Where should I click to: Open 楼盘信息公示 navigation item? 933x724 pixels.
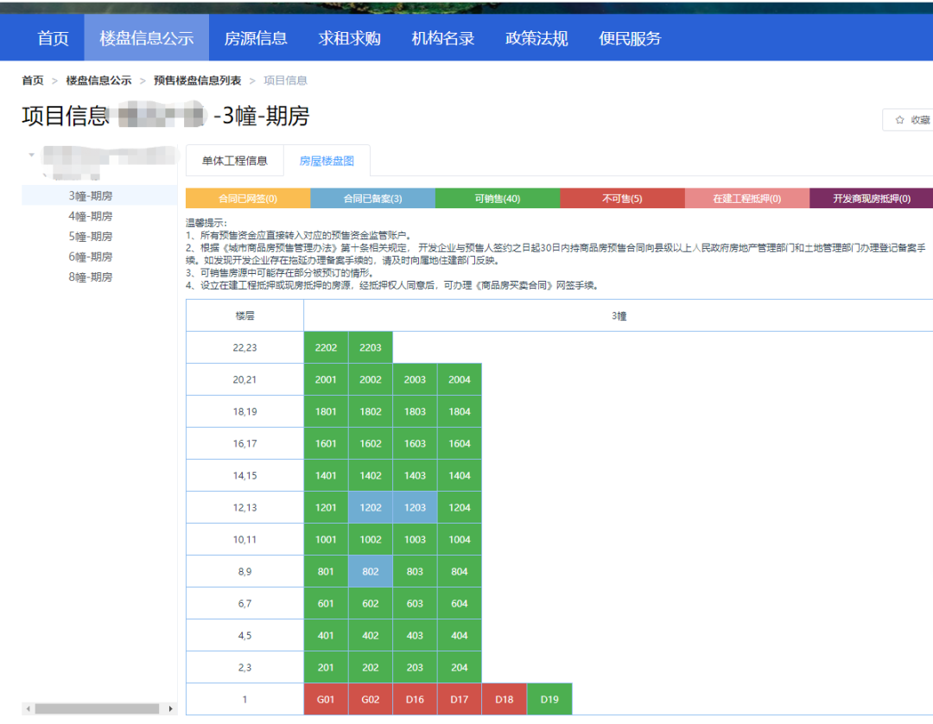[x=146, y=38]
